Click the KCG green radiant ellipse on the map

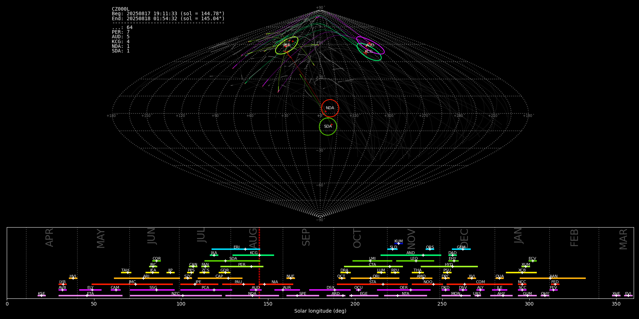coord(369,52)
